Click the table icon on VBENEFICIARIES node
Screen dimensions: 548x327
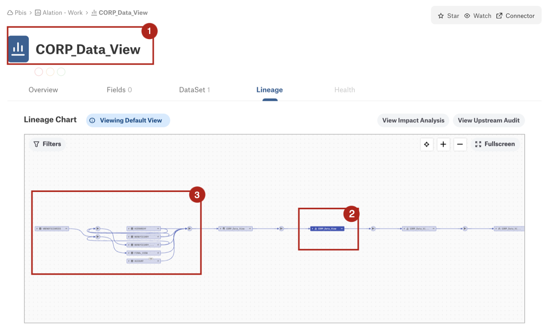[40, 228]
